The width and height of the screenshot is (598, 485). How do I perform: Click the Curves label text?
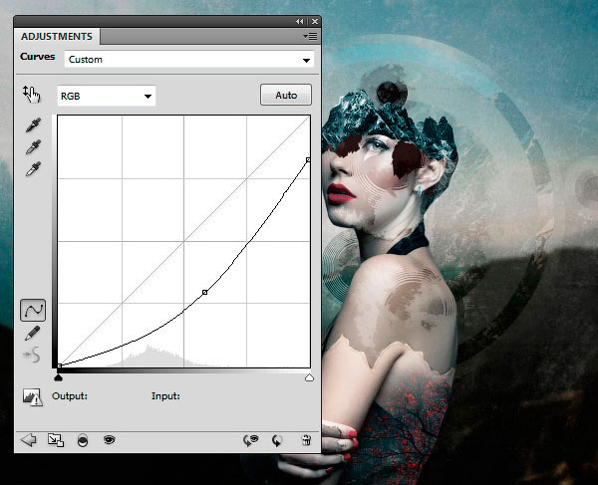pyautogui.click(x=38, y=57)
